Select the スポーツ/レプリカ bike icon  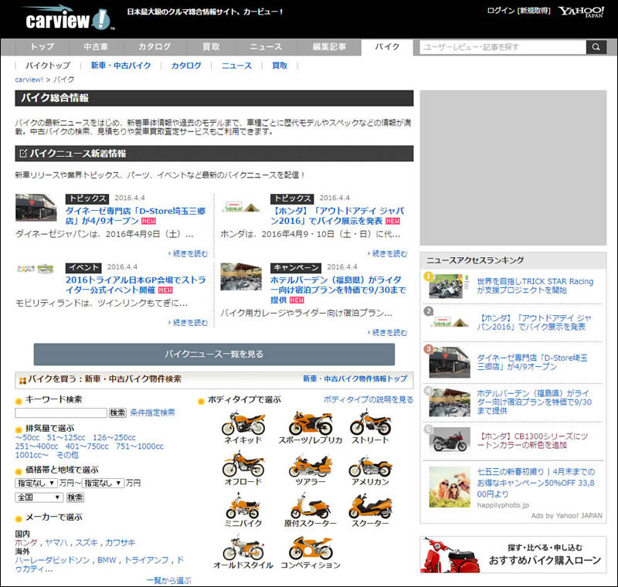[311, 422]
